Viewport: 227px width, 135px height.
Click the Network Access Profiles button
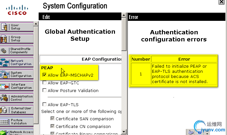point(17,132)
